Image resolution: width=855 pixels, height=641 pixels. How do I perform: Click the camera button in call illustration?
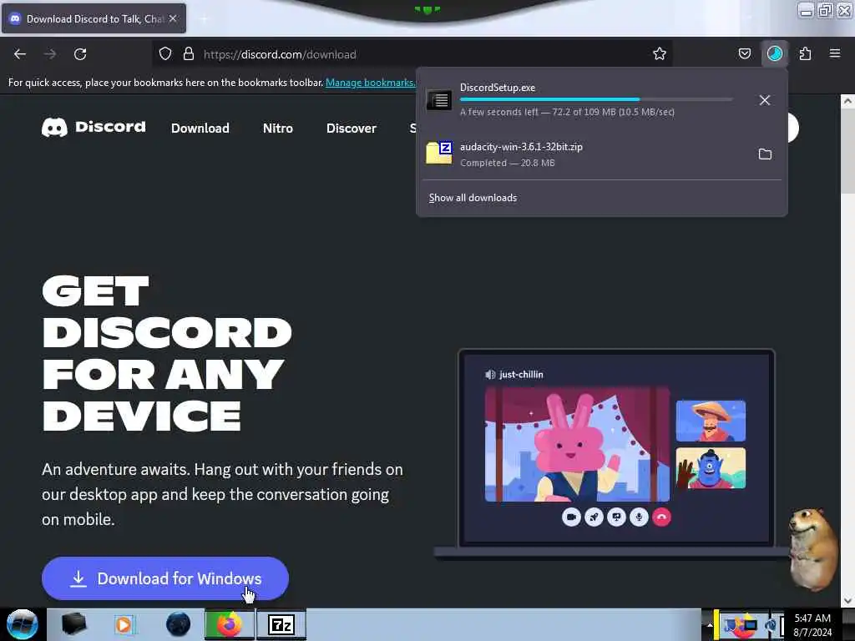571,517
